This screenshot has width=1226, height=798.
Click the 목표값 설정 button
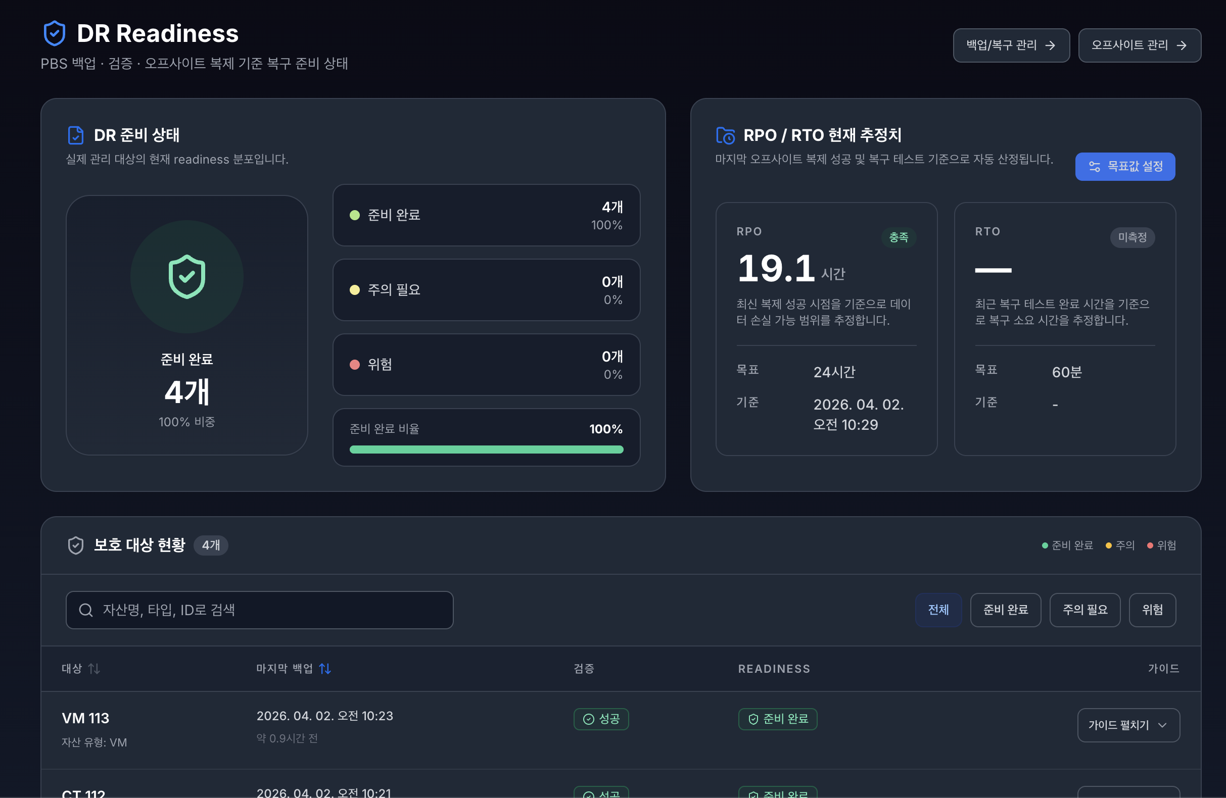coord(1125,166)
